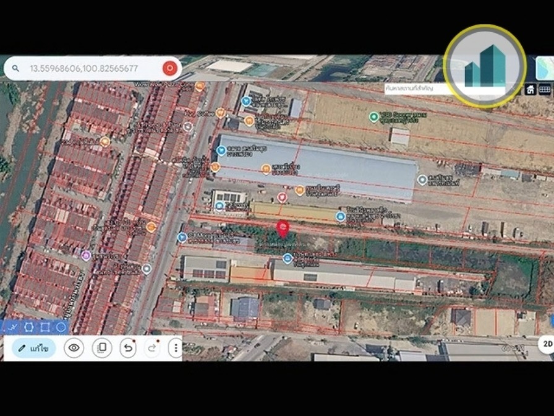This screenshot has height=416, width=554.
Task: Expand the map type thumbnail
Action: pyautogui.click(x=545, y=68)
